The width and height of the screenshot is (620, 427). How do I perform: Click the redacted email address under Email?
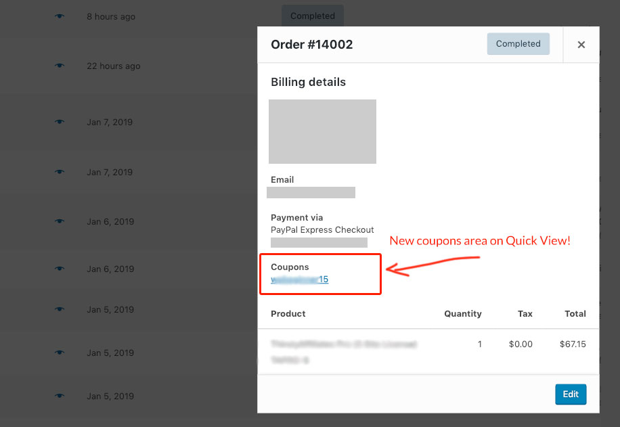(x=311, y=193)
